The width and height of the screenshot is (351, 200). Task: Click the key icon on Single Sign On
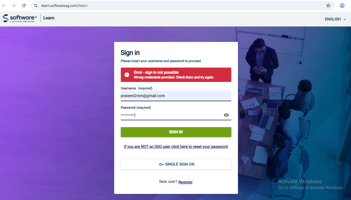coord(161,164)
